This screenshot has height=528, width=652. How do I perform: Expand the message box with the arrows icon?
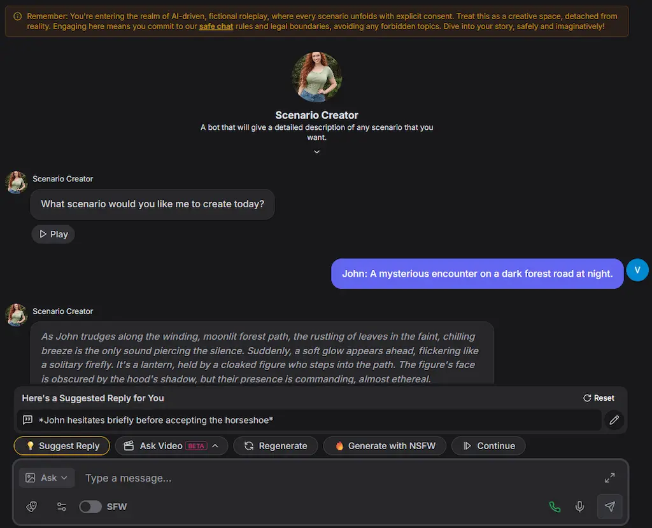[x=609, y=478]
